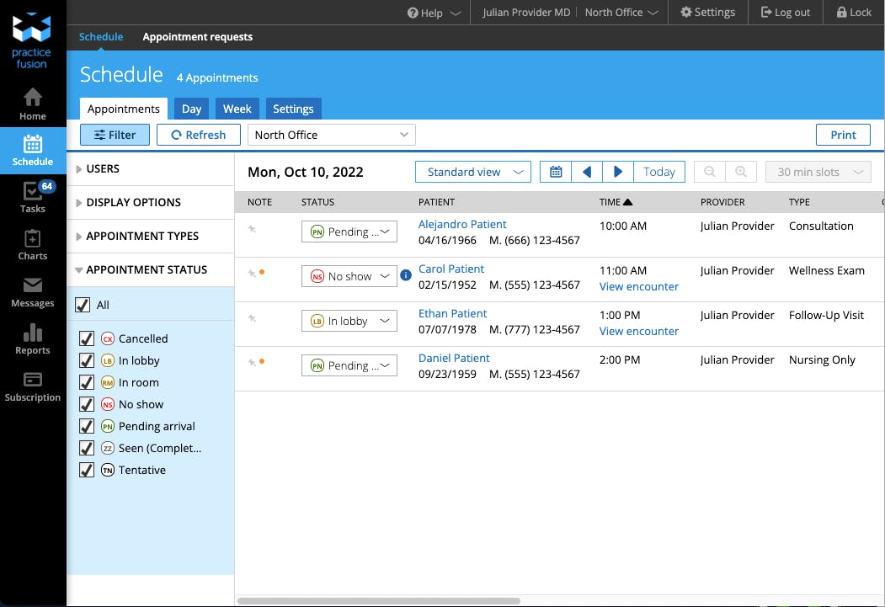Click the Tasks icon showing 64 badge
Screen dimensions: 885x607
pyautogui.click(x=33, y=195)
